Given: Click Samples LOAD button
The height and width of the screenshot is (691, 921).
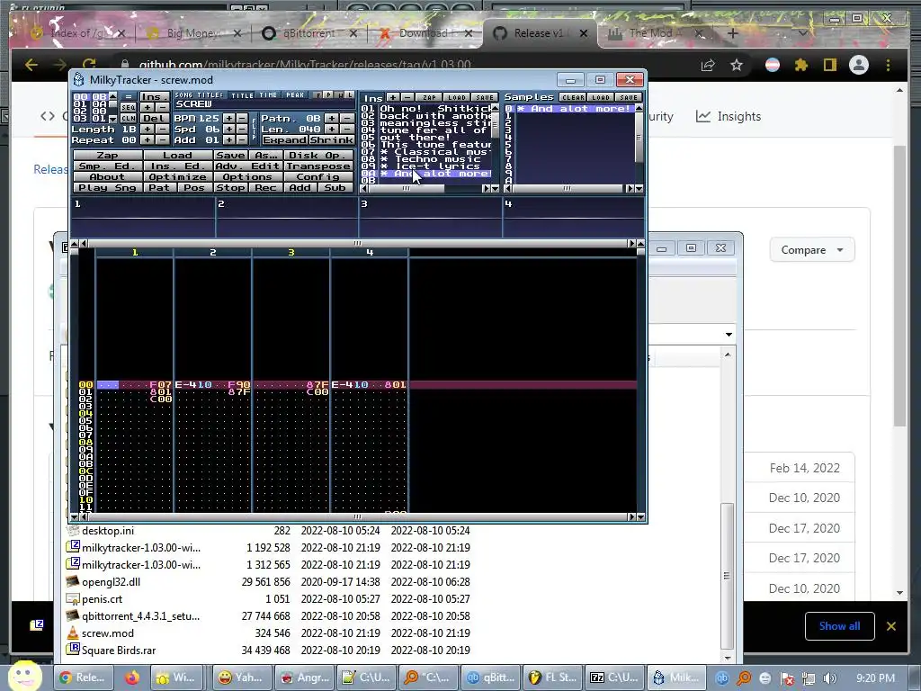Looking at the screenshot, I should (600, 97).
